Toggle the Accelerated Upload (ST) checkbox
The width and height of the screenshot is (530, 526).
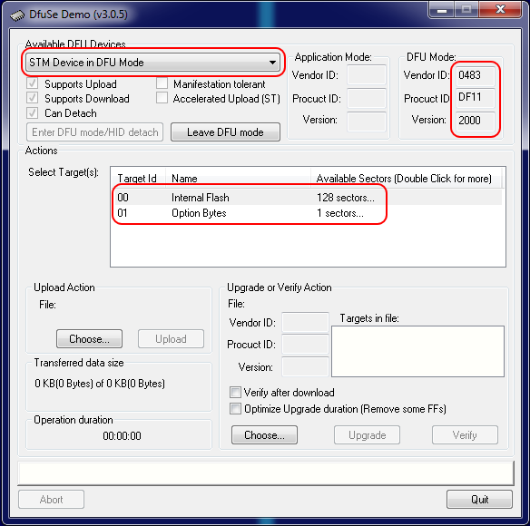(x=162, y=98)
